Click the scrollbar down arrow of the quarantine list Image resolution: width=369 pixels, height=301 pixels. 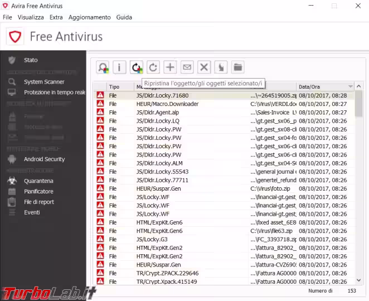[x=359, y=280]
